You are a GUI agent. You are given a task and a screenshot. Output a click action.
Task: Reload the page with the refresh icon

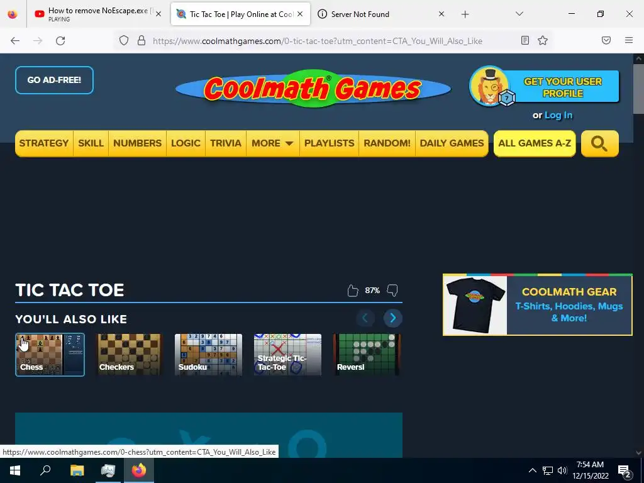pyautogui.click(x=60, y=41)
